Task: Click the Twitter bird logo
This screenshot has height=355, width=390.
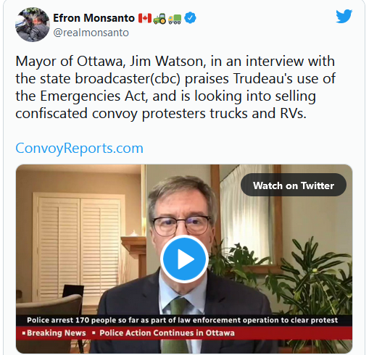Action: coord(344,16)
